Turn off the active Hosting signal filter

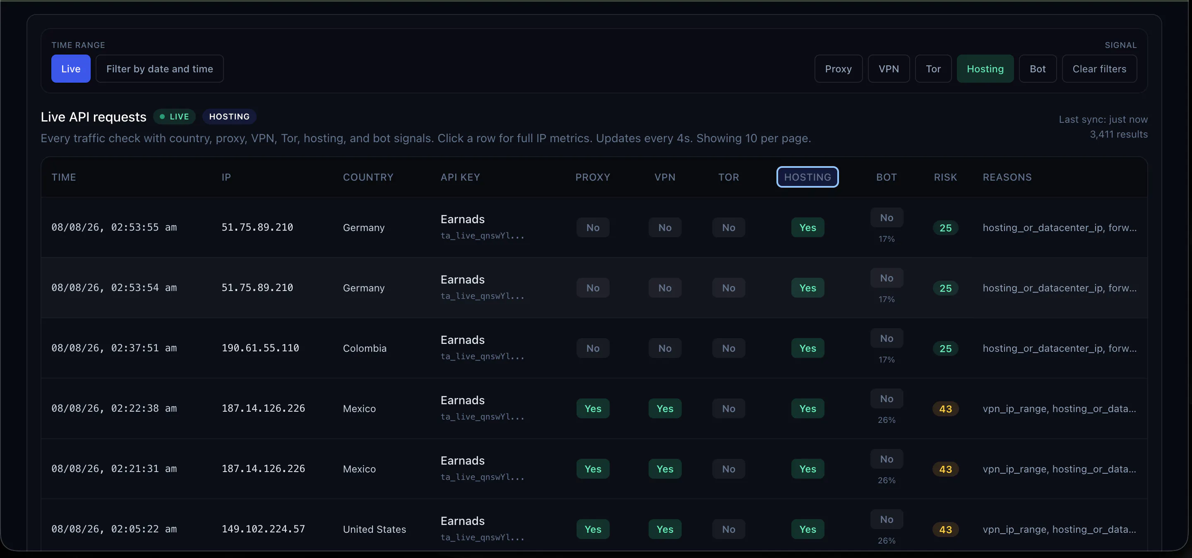985,69
